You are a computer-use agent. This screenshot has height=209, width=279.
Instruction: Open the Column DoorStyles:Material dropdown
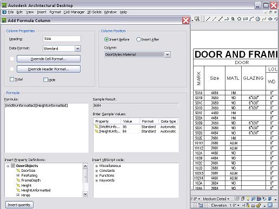pyautogui.click(x=168, y=54)
